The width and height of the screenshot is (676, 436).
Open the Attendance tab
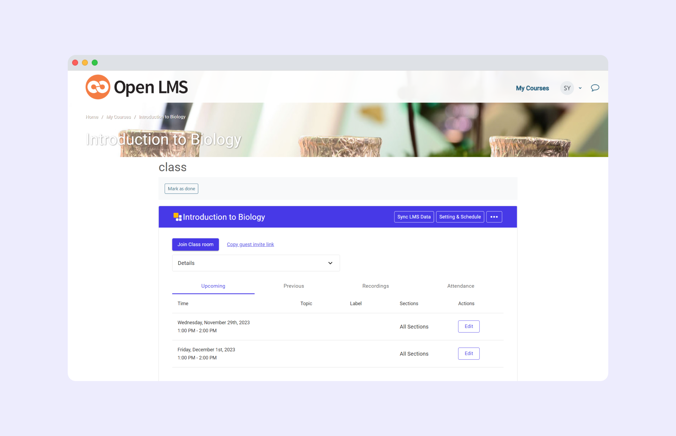tap(460, 286)
